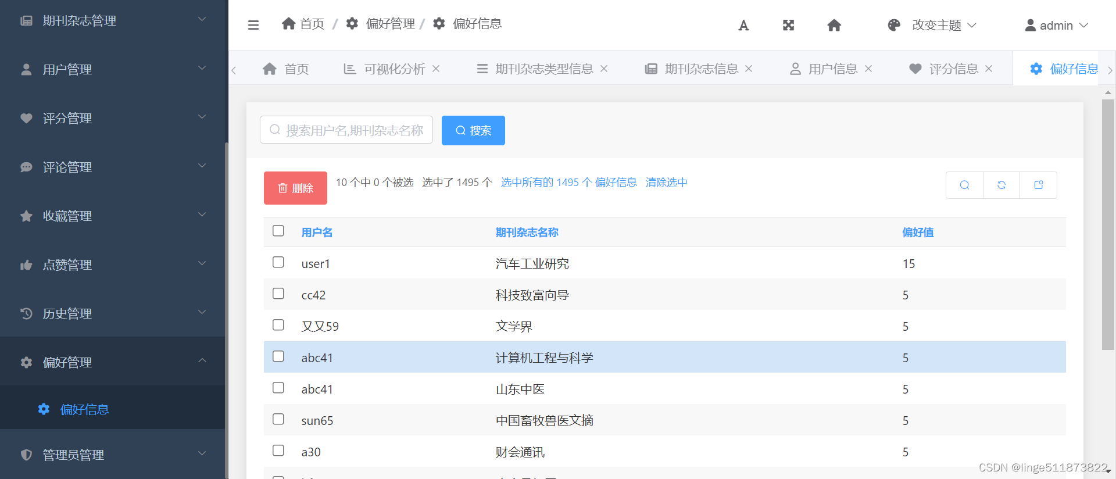Sort by the 偏好值 column header
The image size is (1116, 479).
click(918, 233)
